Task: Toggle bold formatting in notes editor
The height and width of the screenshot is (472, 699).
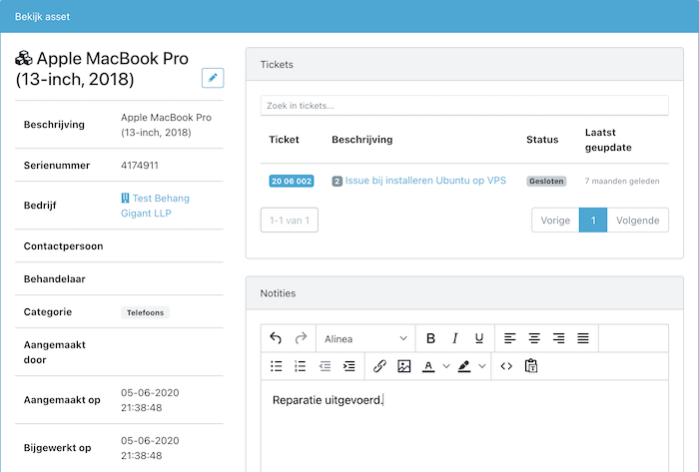Action: pos(430,338)
